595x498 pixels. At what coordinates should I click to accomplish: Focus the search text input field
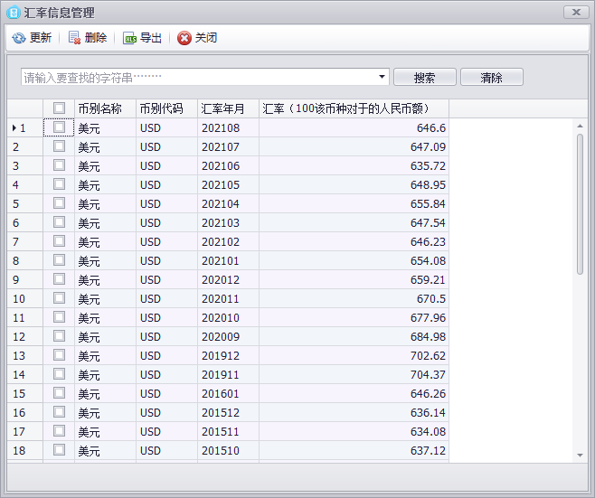coord(197,78)
